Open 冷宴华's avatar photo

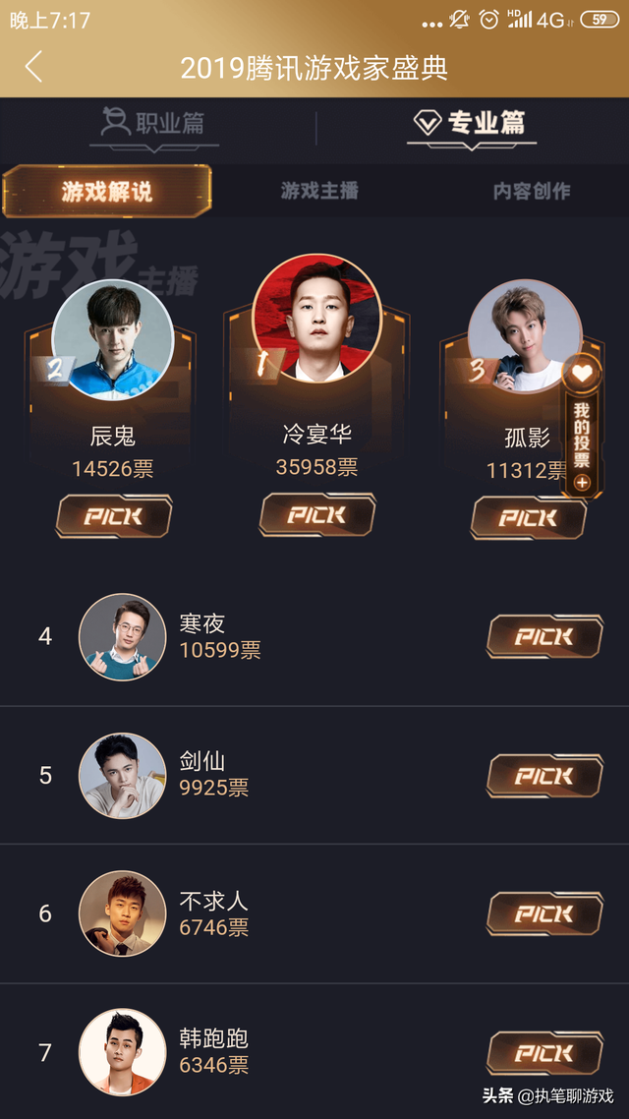click(x=317, y=319)
